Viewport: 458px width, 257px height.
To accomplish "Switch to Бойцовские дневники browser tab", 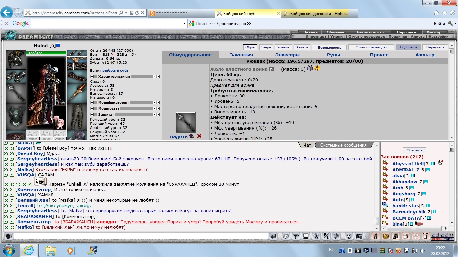I will pos(316,13).
